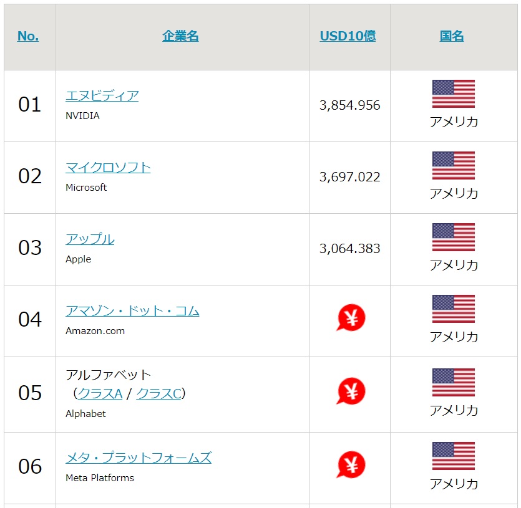This screenshot has height=508, width=521.
Task: Click the US flag in Meta Platforms row
Action: tap(453, 456)
